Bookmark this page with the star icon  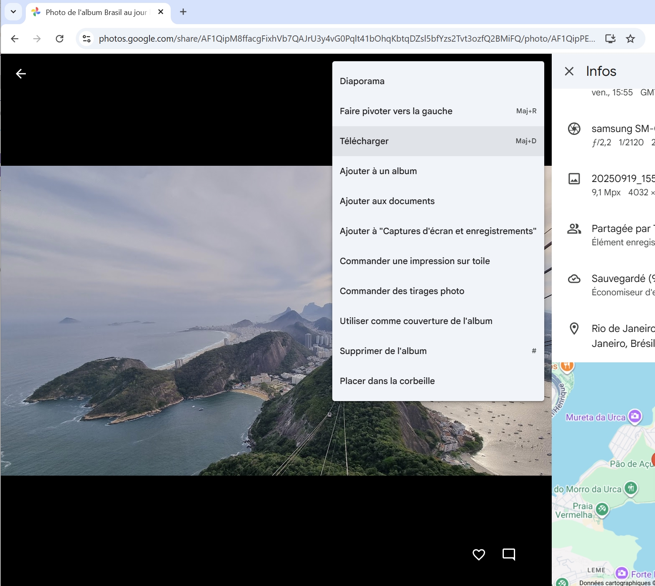click(630, 39)
